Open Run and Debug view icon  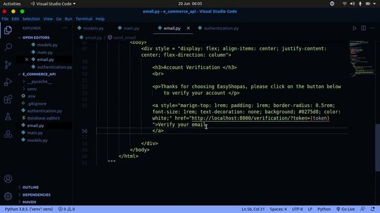coord(8,82)
